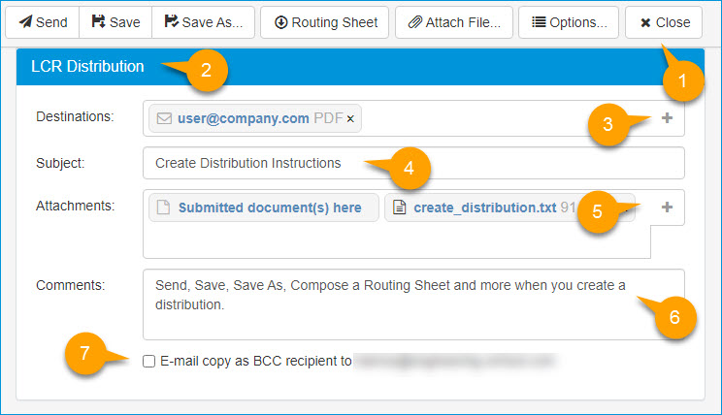The height and width of the screenshot is (415, 722).
Task: Open the Options... menu
Action: pyautogui.click(x=569, y=22)
